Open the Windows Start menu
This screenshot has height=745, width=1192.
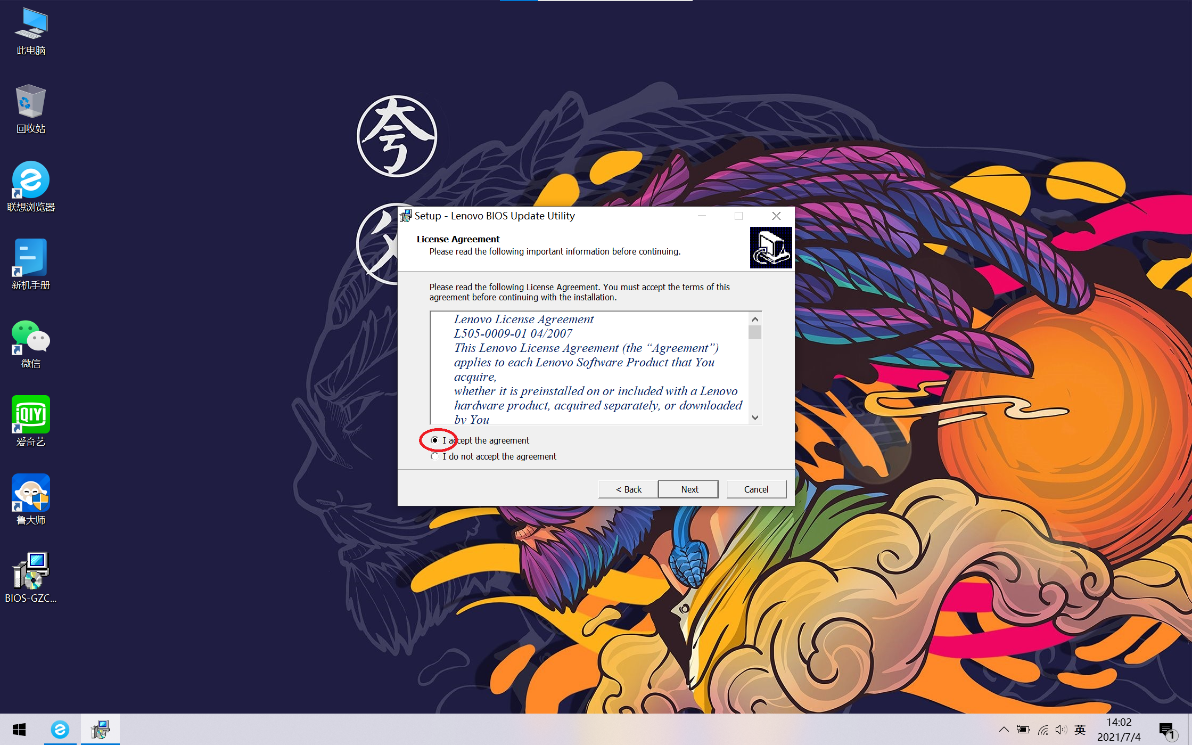(x=19, y=730)
